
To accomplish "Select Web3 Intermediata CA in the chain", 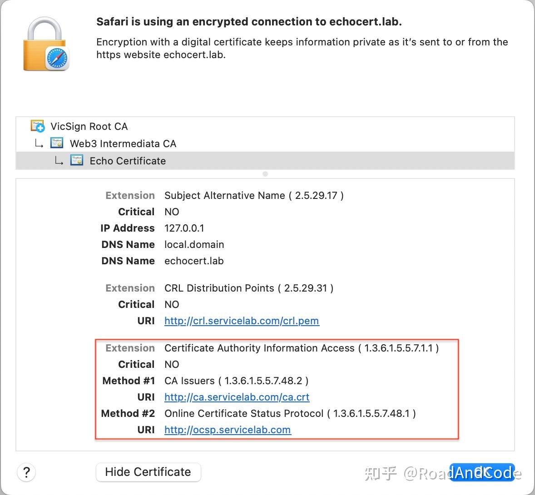I will 123,144.
